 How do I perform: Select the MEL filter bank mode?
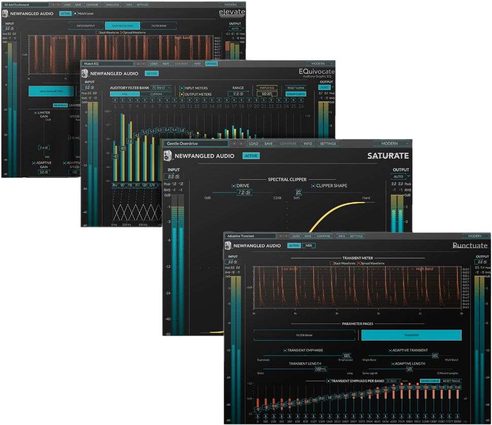click(125, 94)
